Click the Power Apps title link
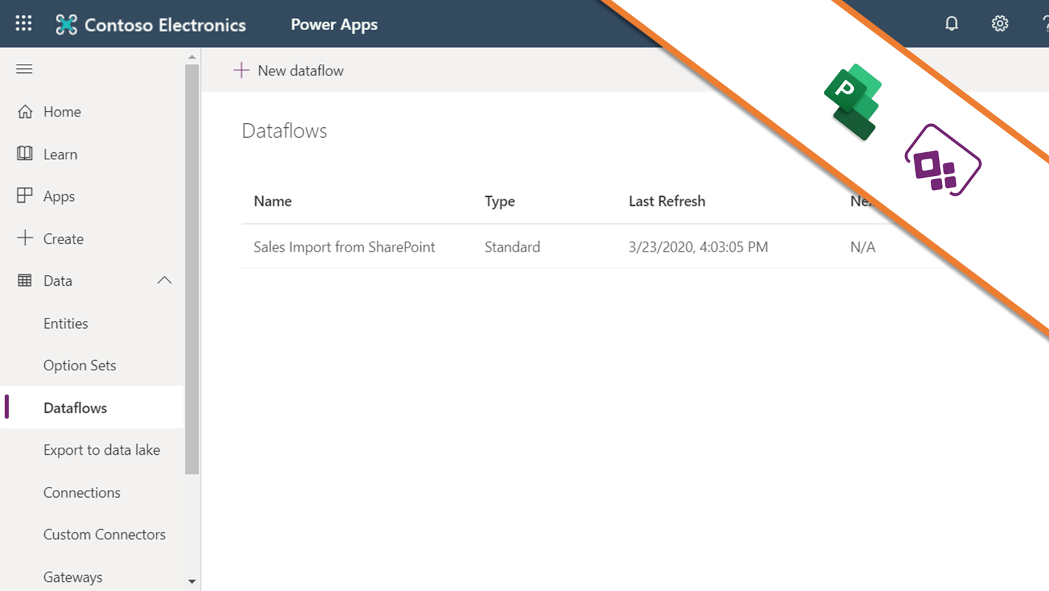1049x591 pixels. pos(334,24)
